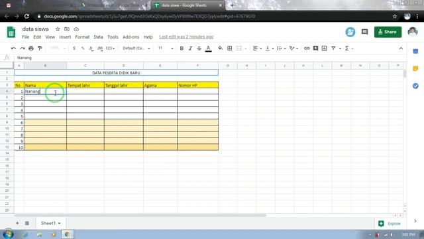
Task: Open Tasks in the side panel
Action: coord(415,86)
